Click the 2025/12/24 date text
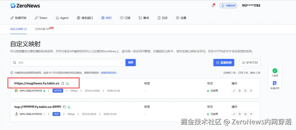The width and height of the screenshot is (296, 130). coord(110,114)
